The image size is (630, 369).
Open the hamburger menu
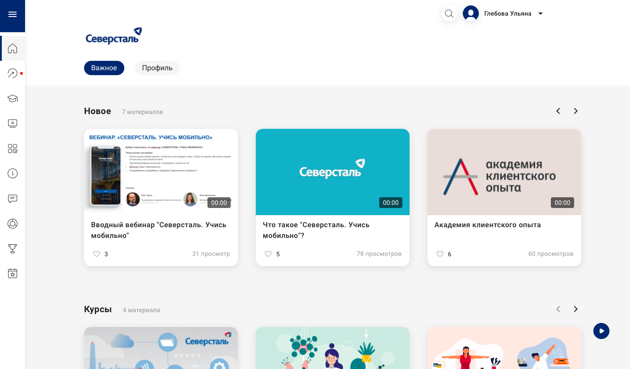click(13, 14)
